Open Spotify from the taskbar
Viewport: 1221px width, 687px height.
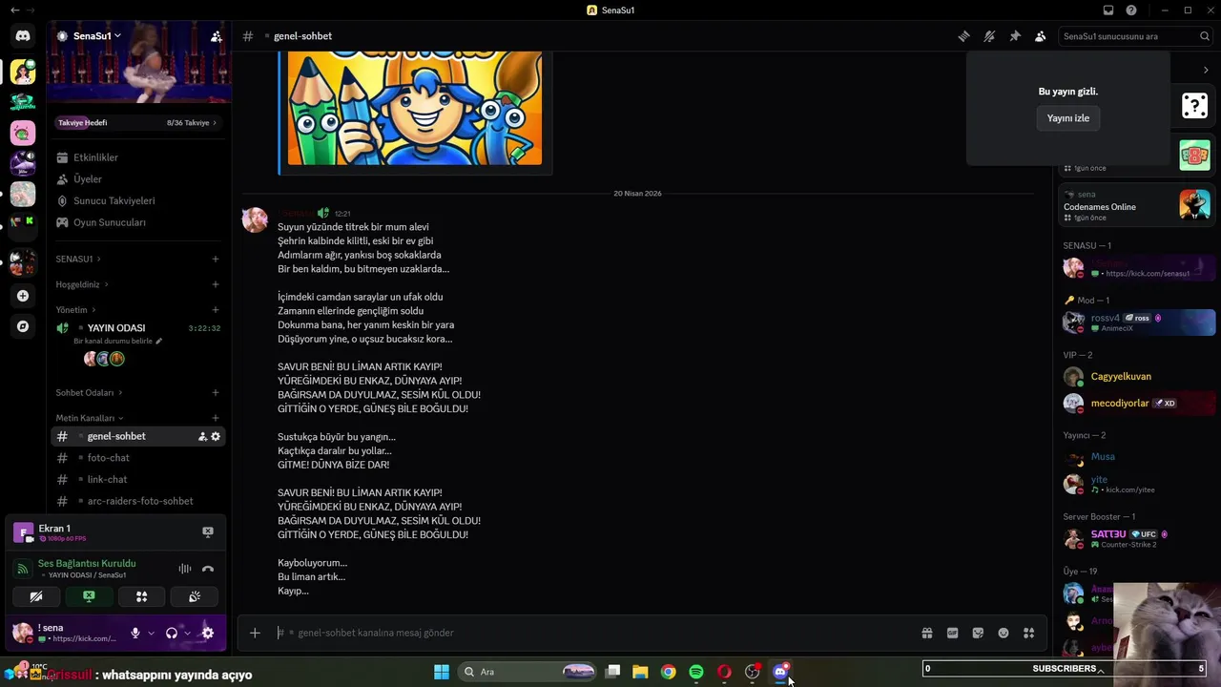click(x=696, y=672)
